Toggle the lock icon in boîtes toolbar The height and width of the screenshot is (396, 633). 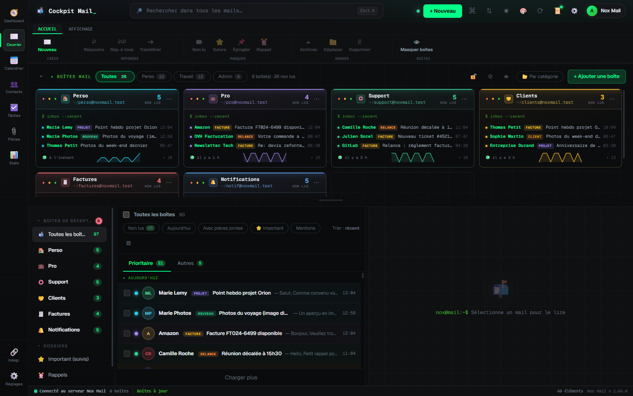coord(473,76)
